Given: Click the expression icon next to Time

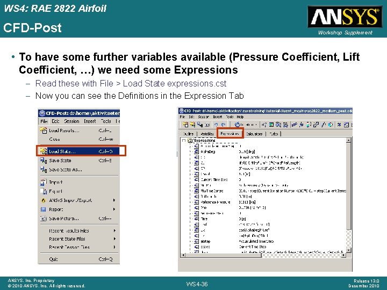Looking at the screenshot, I should click(196, 219).
